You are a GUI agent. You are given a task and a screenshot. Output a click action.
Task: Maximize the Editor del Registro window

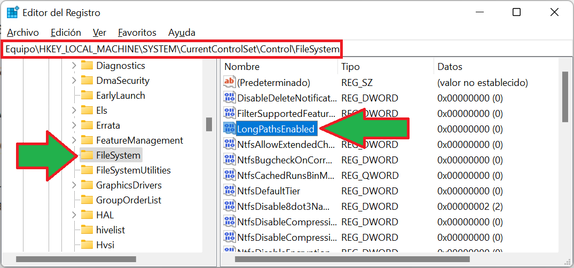coord(516,12)
